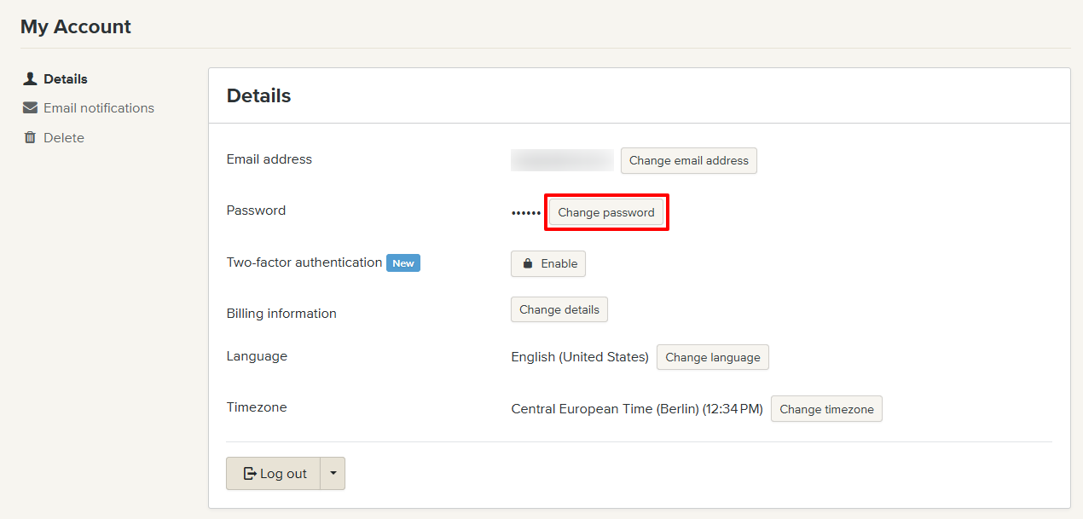This screenshot has height=519, width=1083.
Task: Open the dropdown arrow next to Log out
Action: click(x=333, y=474)
